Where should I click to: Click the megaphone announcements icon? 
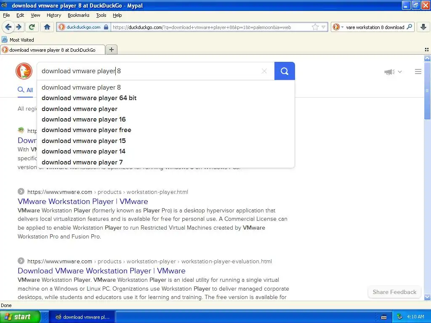(389, 72)
